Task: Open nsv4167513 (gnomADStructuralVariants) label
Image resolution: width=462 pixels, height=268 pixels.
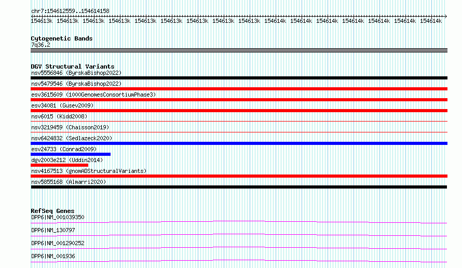Action: tap(89, 171)
